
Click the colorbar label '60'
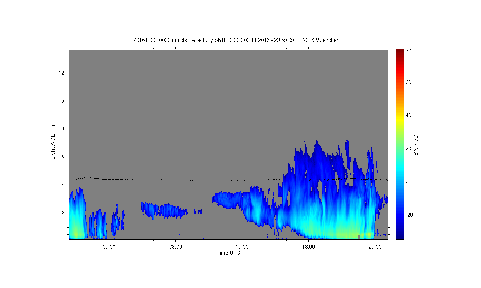pyautogui.click(x=409, y=82)
